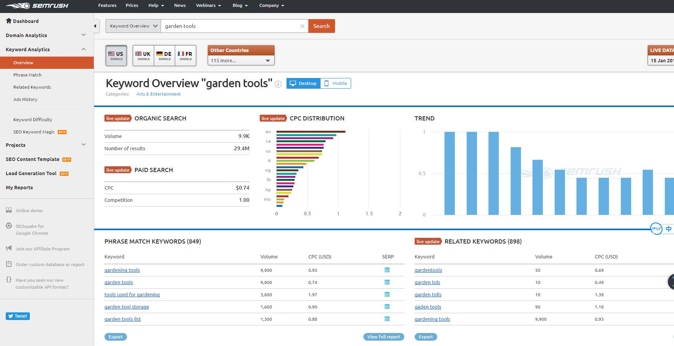
Task: Open SEO Content Template
Action: pos(33,159)
